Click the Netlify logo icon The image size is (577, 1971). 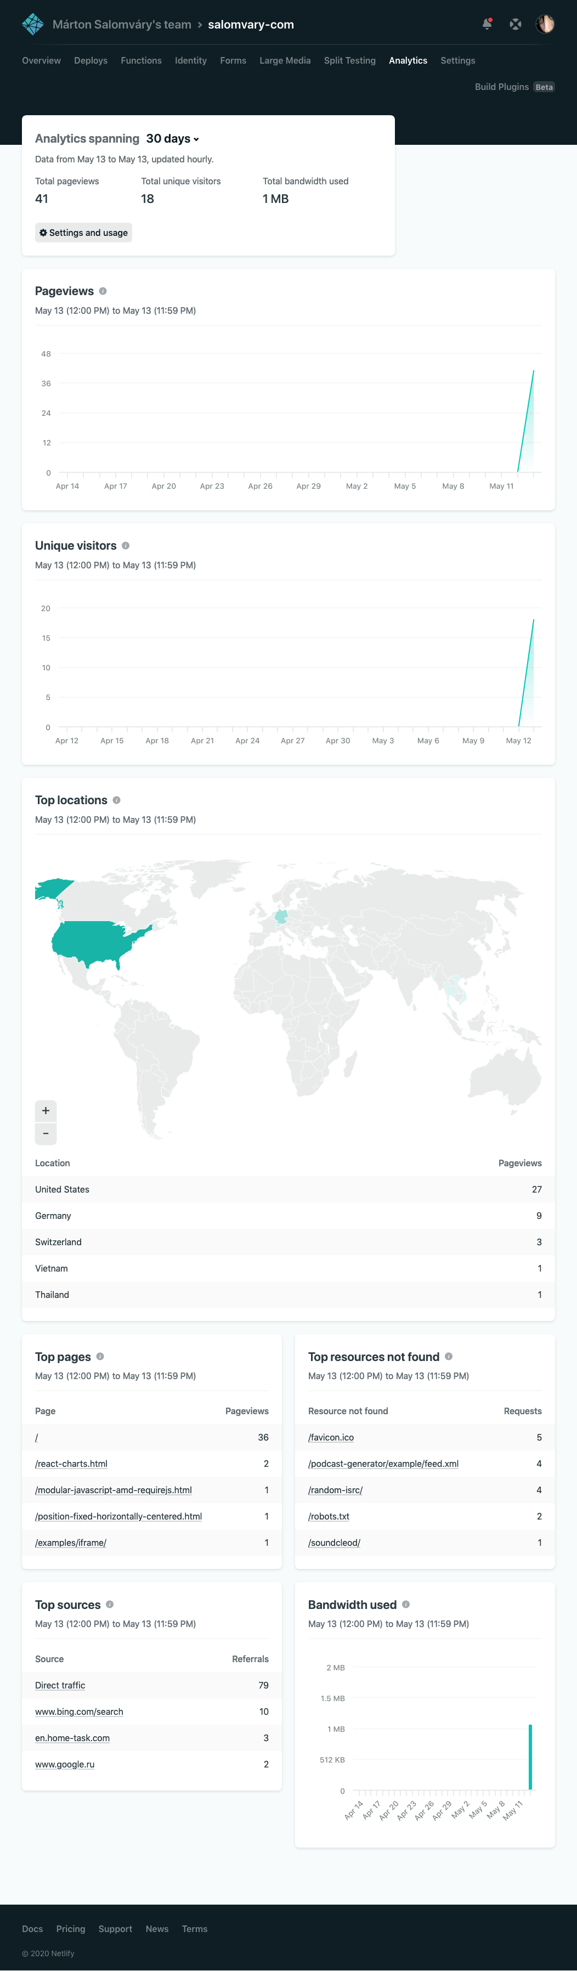click(x=33, y=25)
